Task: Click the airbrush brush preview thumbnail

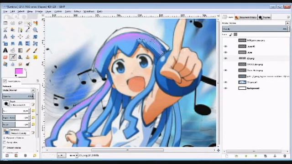Action: (x=6, y=103)
